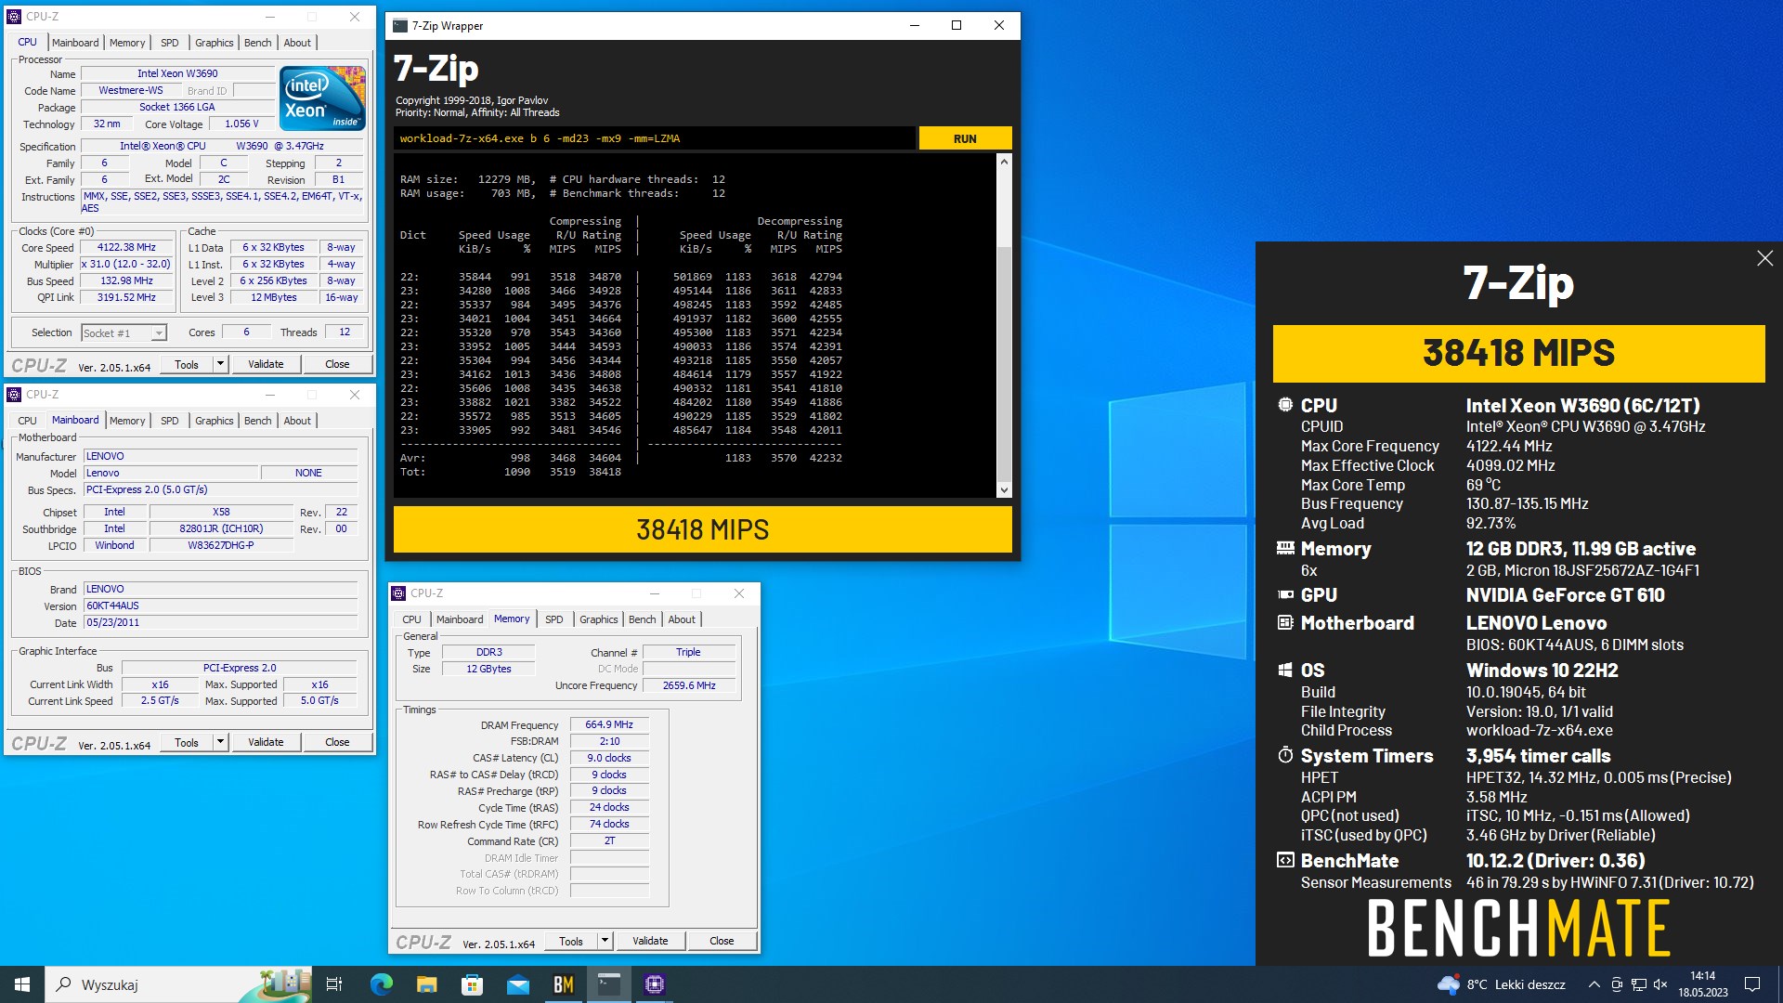Click the GPU icon in BenchMate panel
Screen dimensions: 1783x1003
pos(1285,594)
